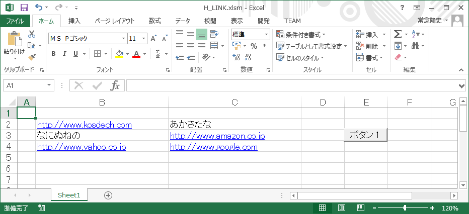Open the www.google.com hyperlink
469x214 pixels.
(214, 147)
